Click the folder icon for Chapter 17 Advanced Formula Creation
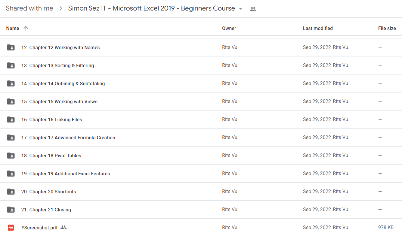The height and width of the screenshot is (236, 402). point(11,138)
